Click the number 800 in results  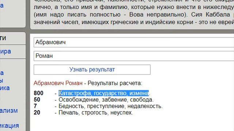[38, 93]
